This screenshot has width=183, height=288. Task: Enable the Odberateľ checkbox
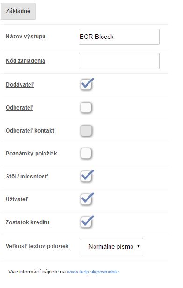86,108
